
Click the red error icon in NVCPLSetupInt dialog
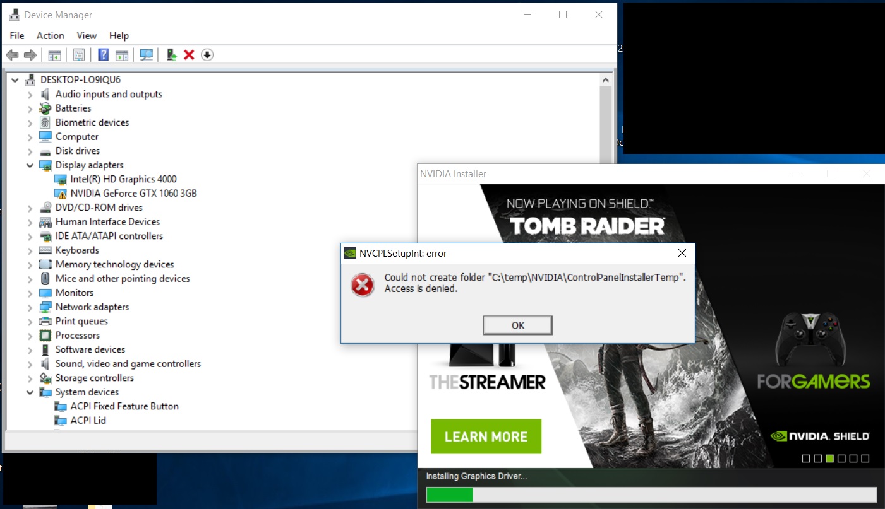coord(363,285)
